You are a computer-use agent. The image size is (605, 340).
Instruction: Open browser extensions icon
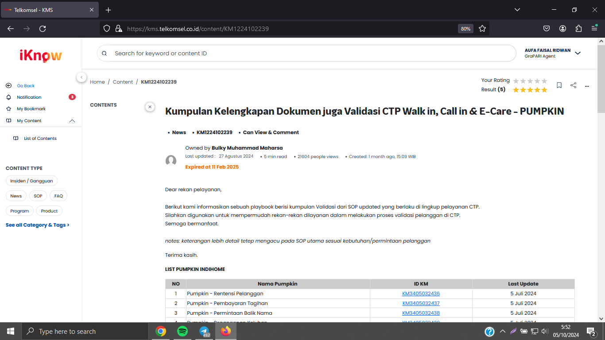(x=578, y=28)
